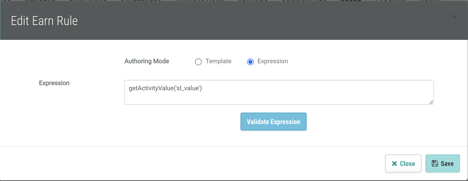
Task: Click the Template radio label text
Action: [x=218, y=61]
